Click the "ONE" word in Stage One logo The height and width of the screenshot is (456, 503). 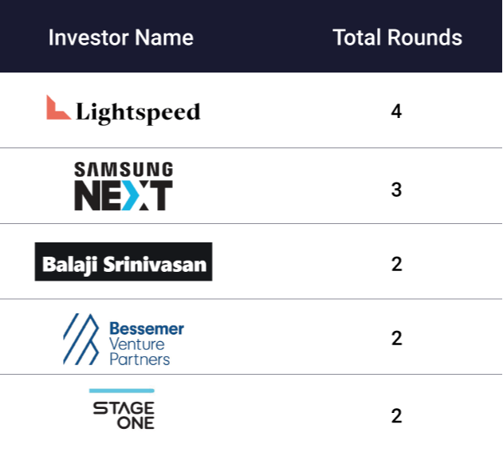pyautogui.click(x=136, y=423)
